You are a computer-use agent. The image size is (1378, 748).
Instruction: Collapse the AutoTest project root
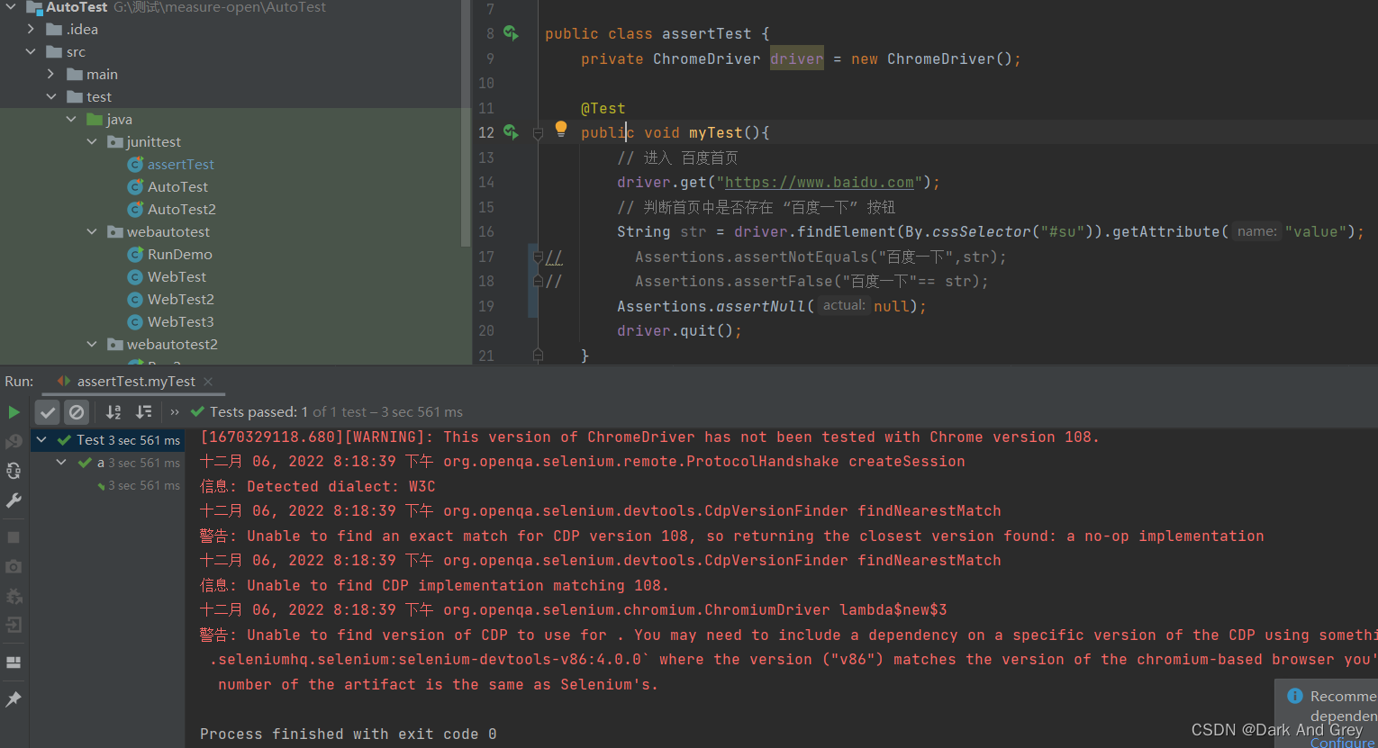point(11,7)
